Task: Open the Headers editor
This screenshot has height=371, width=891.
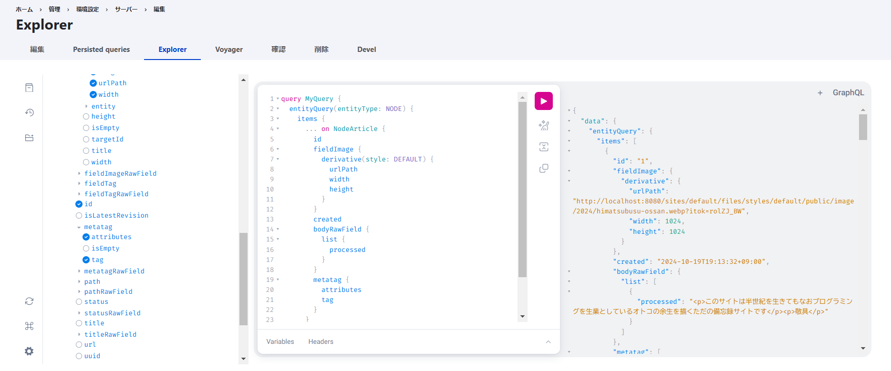Action: pos(321,342)
